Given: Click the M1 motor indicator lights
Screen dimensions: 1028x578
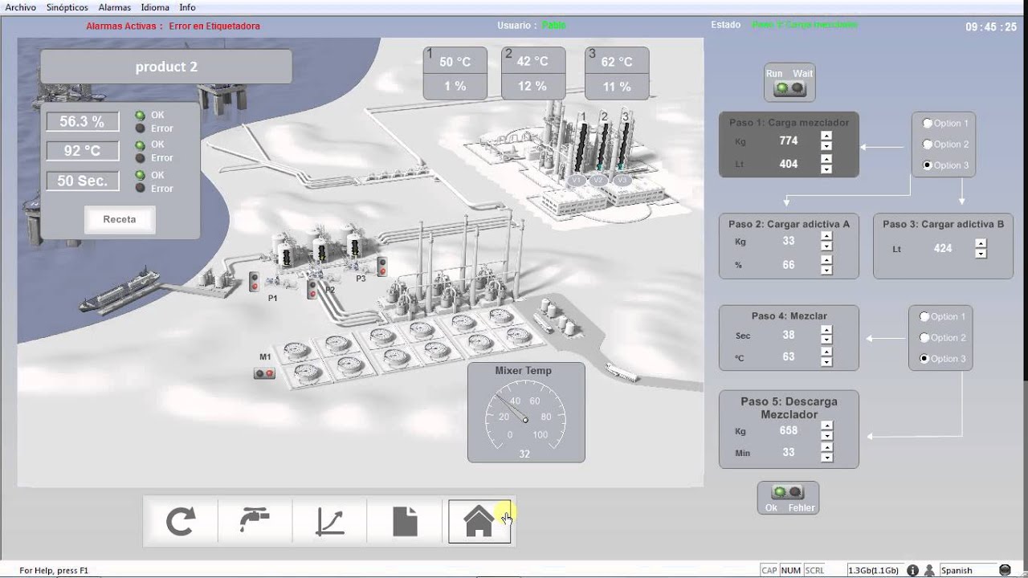Looking at the screenshot, I should click(x=264, y=373).
